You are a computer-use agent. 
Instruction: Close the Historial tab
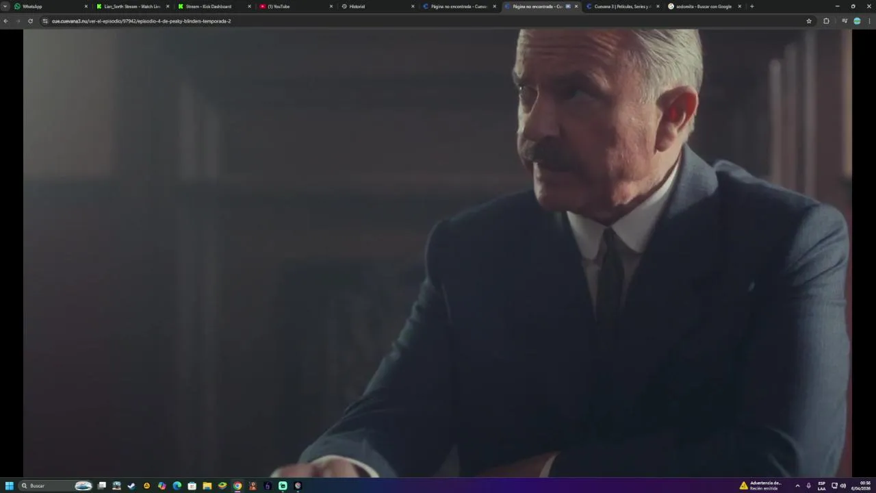click(x=413, y=6)
